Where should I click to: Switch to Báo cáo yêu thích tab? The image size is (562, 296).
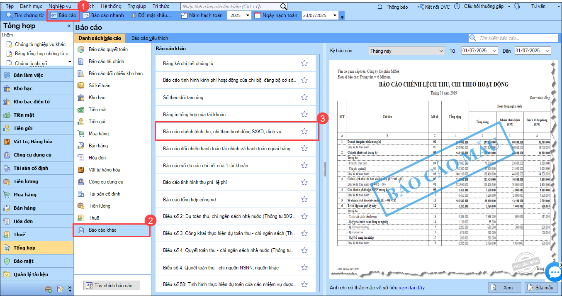click(150, 38)
